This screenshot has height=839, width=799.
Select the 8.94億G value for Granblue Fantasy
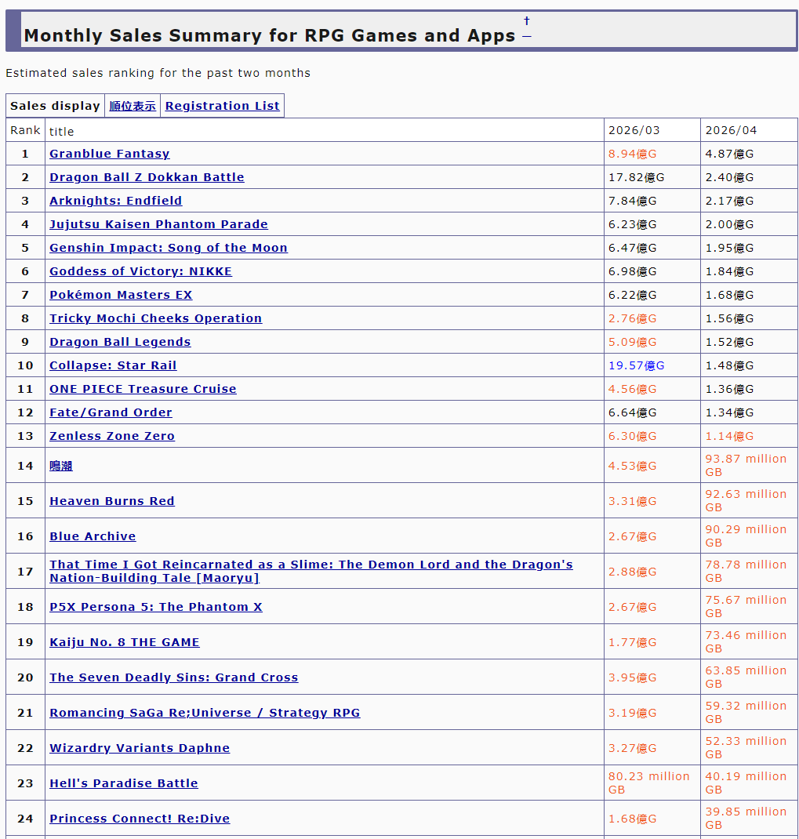632,154
